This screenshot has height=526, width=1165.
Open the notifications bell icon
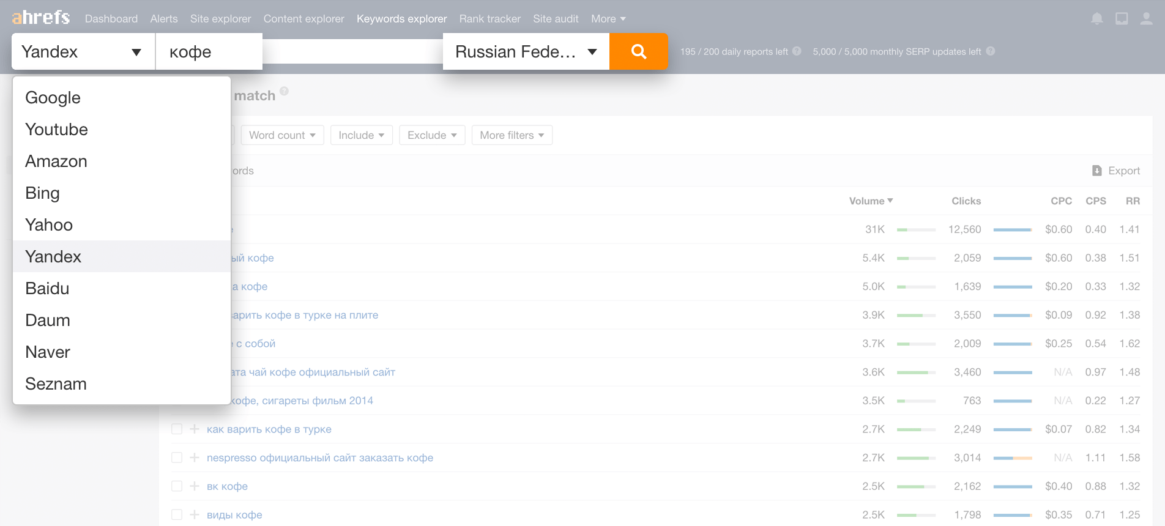tap(1096, 19)
